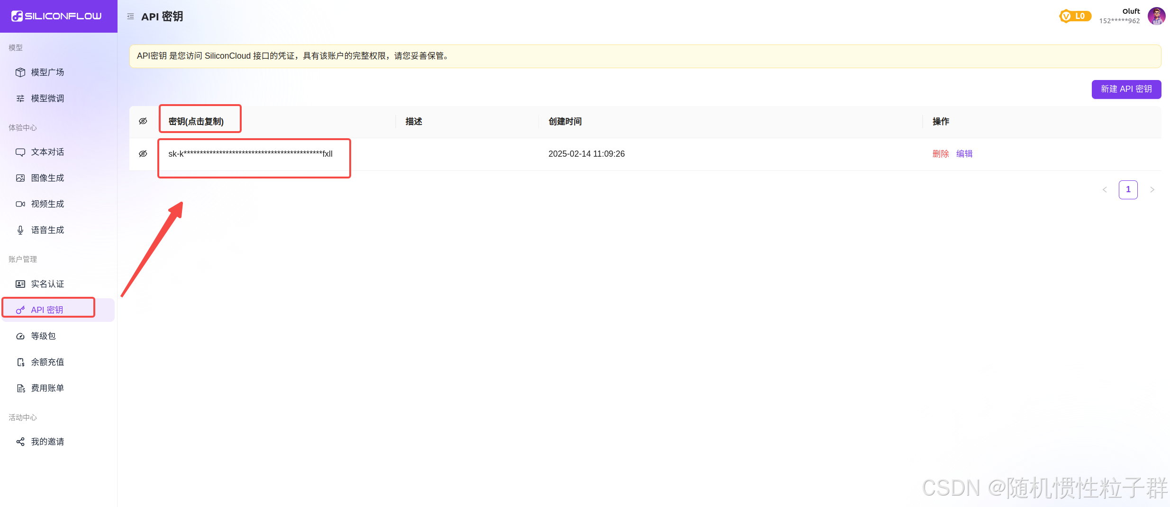Image resolution: width=1170 pixels, height=507 pixels.
Task: Click the 模型 section label
Action: click(16, 48)
